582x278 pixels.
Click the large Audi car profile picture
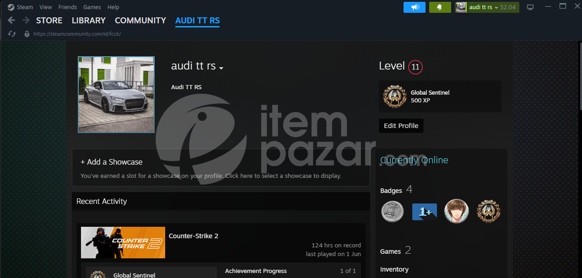(116, 95)
